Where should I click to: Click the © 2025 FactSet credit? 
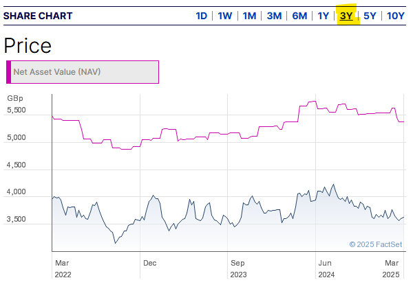point(375,244)
